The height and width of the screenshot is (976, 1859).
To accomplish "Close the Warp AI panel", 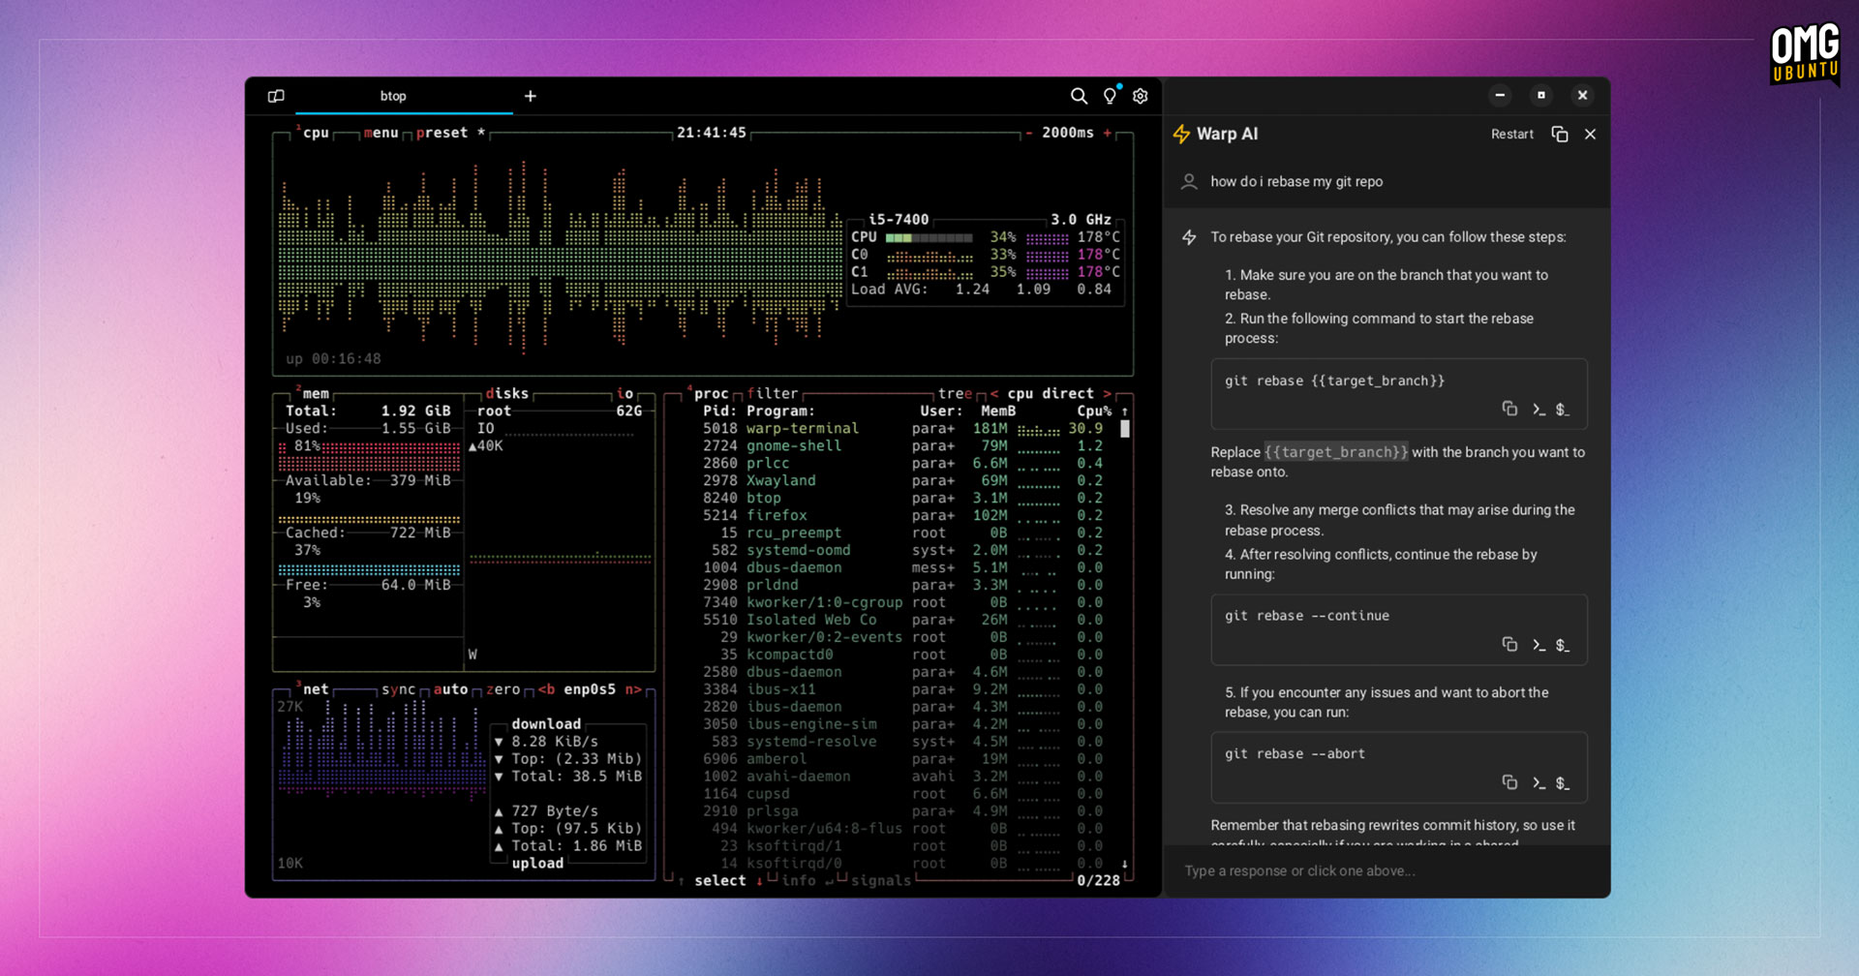I will [x=1590, y=135].
